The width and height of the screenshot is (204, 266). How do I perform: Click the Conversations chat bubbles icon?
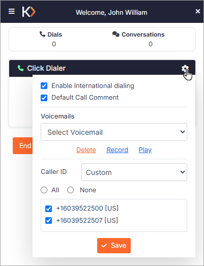coord(116,34)
